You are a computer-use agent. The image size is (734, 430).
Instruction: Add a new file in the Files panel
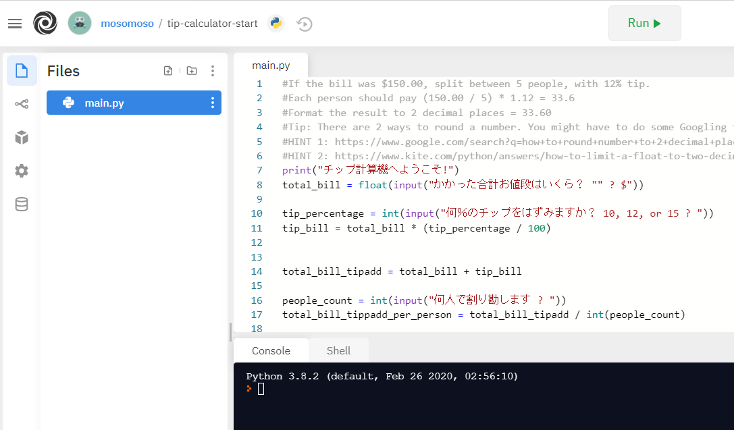point(168,70)
